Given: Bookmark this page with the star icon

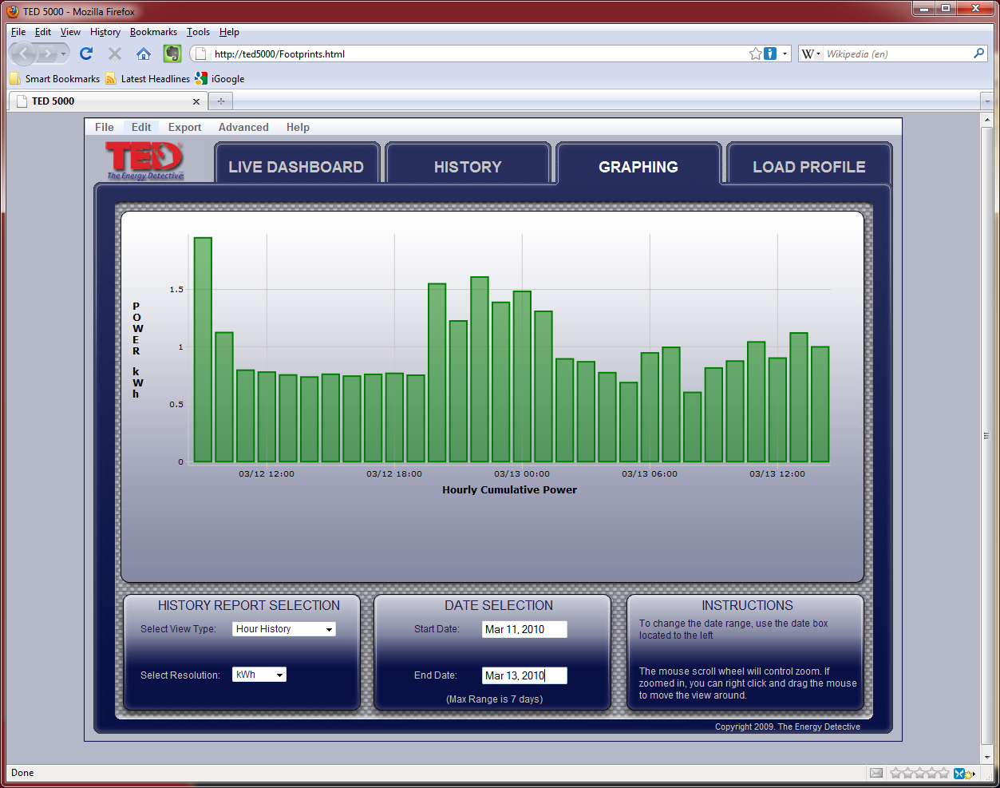Looking at the screenshot, I should point(756,53).
